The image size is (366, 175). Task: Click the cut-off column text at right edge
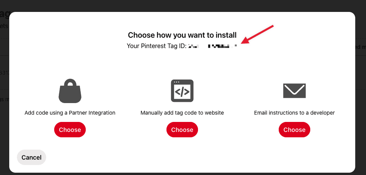(361, 47)
